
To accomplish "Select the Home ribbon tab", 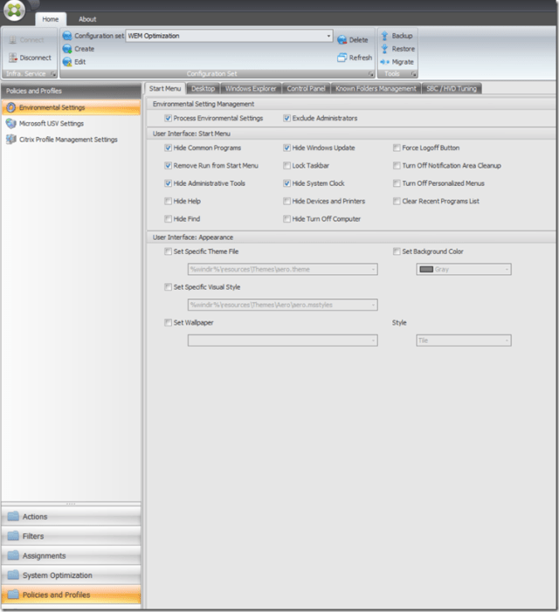I will [51, 19].
